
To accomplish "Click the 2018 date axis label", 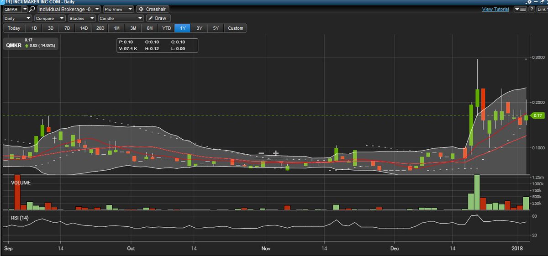I will point(518,249).
